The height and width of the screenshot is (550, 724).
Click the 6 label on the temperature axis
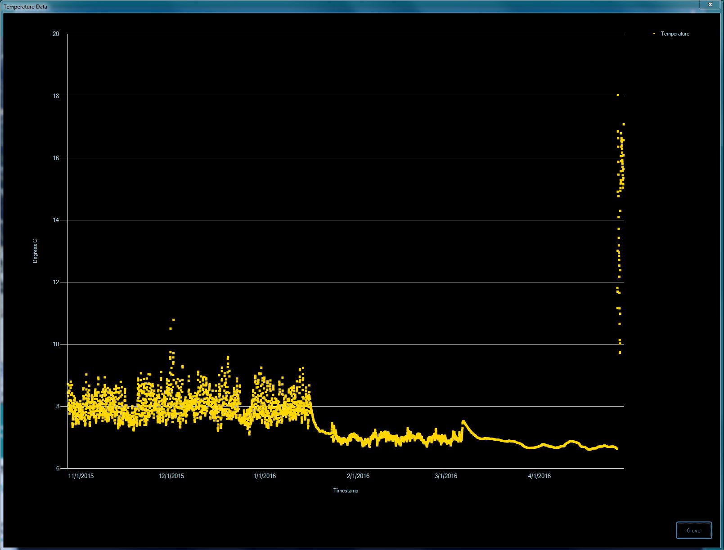click(x=58, y=468)
